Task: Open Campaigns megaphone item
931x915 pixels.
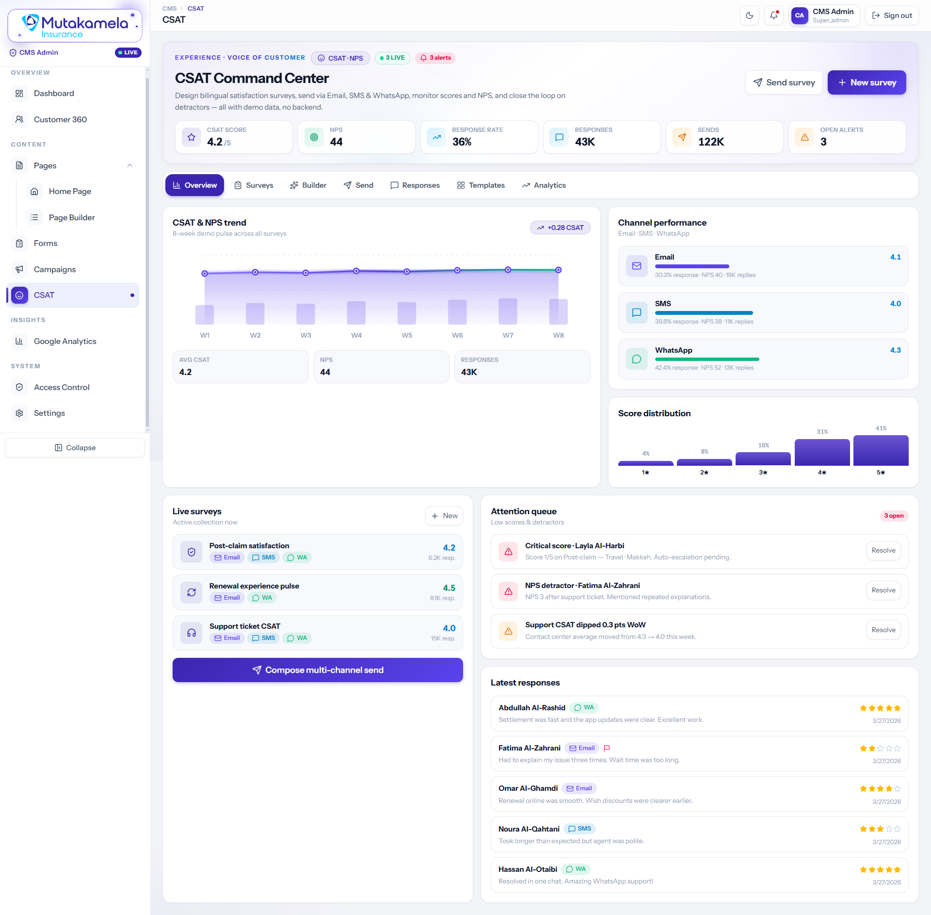Action: click(73, 269)
